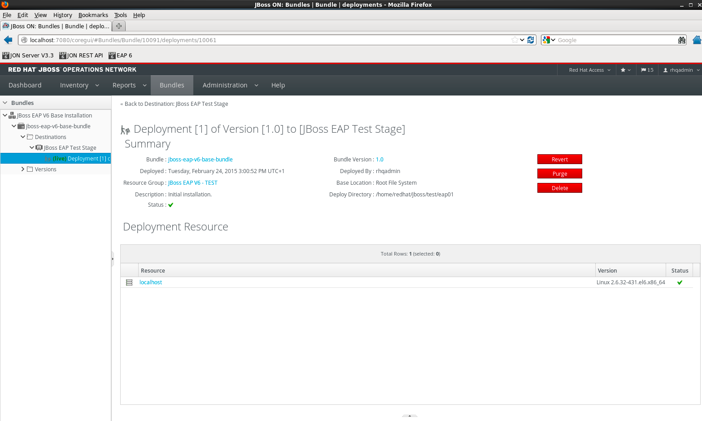Open the File menu
The image size is (702, 421).
[7, 15]
